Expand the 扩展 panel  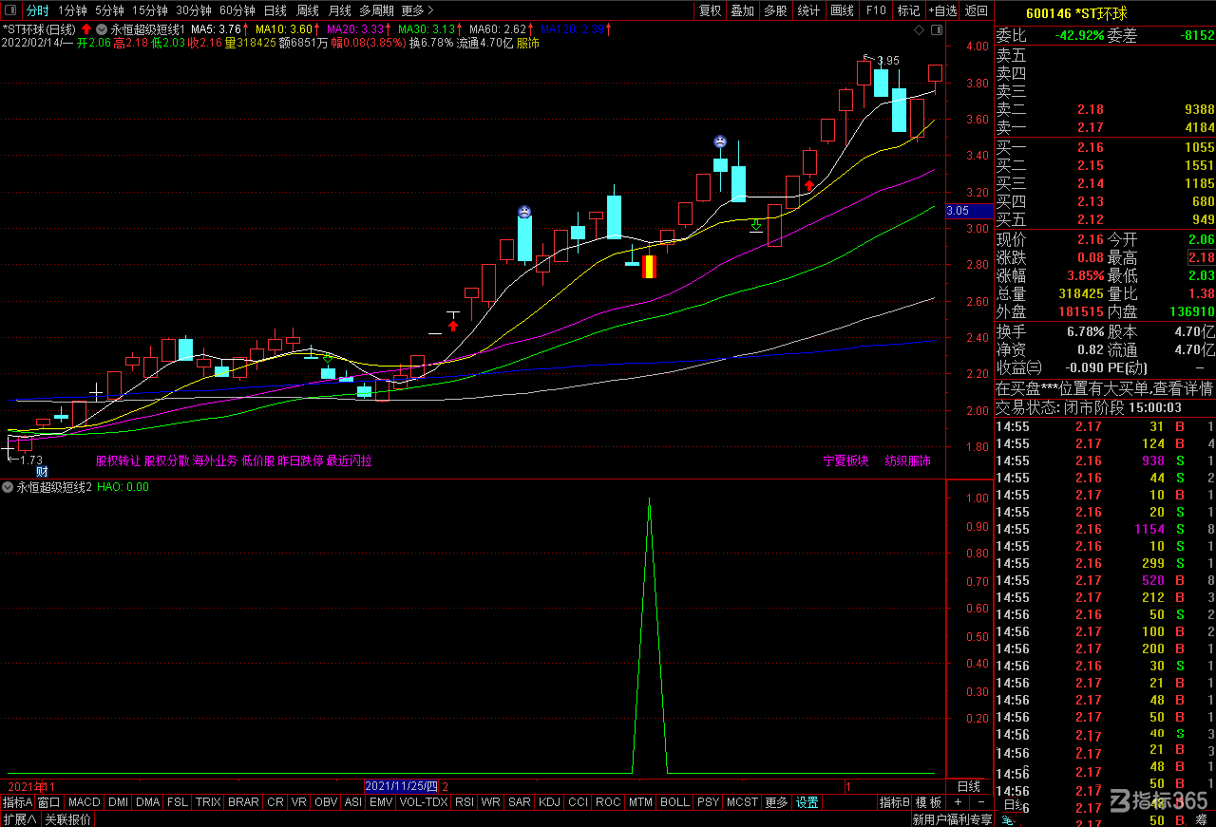pyautogui.click(x=19, y=818)
